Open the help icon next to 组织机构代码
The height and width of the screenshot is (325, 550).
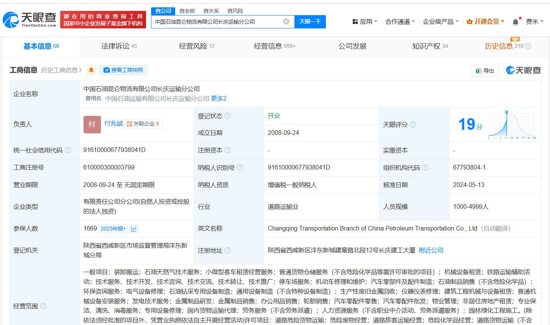[425, 168]
